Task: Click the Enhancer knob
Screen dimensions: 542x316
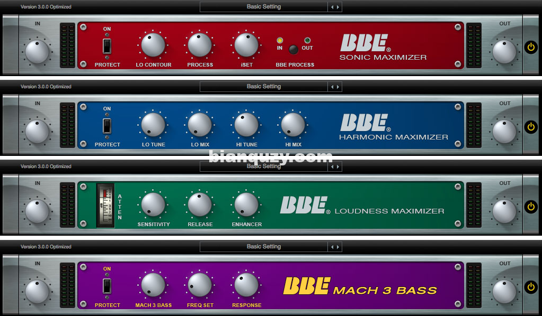Action: [246, 205]
